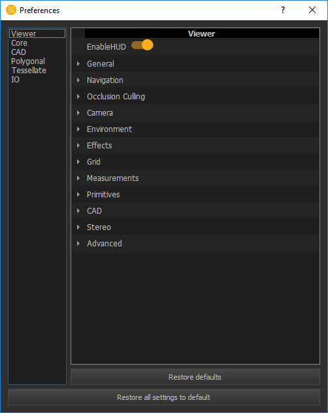Toggle the EnableHUD switch
Screen dimensions: 328x413
pyautogui.click(x=142, y=45)
